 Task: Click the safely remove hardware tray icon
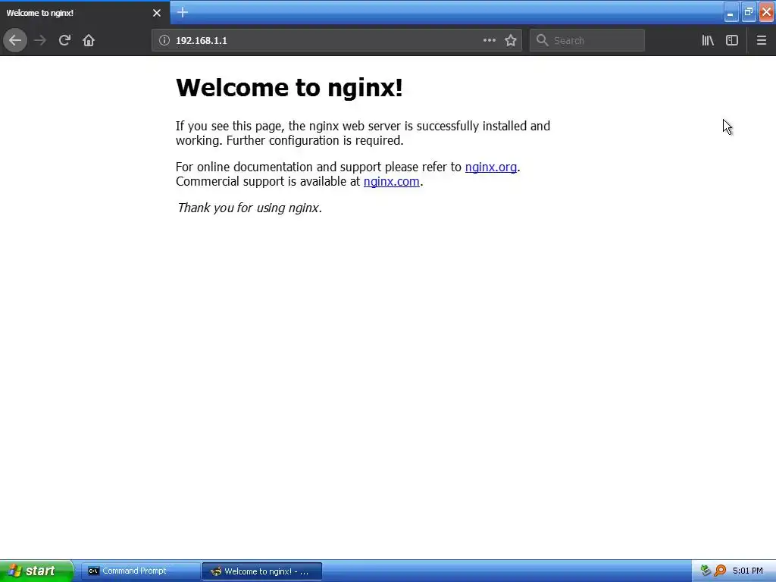[x=706, y=571]
